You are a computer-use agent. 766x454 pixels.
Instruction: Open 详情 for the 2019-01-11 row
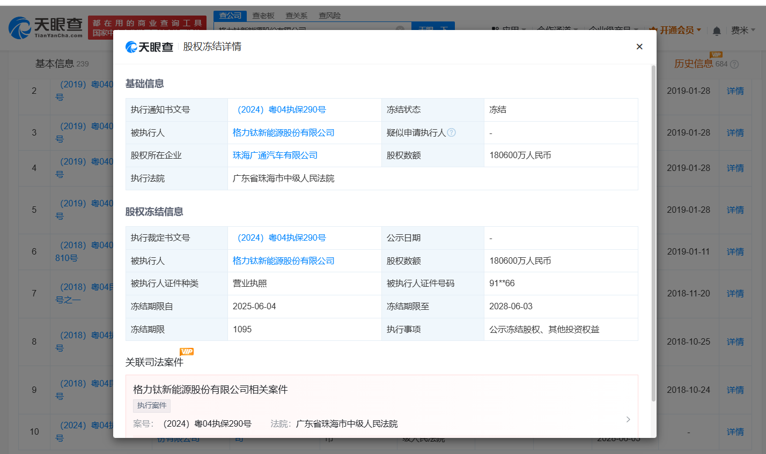(x=735, y=252)
